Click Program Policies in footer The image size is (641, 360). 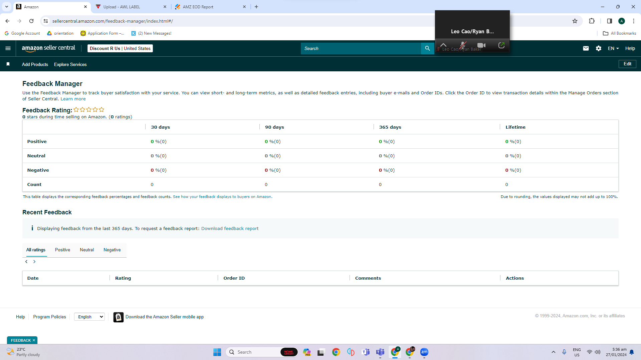pyautogui.click(x=49, y=317)
